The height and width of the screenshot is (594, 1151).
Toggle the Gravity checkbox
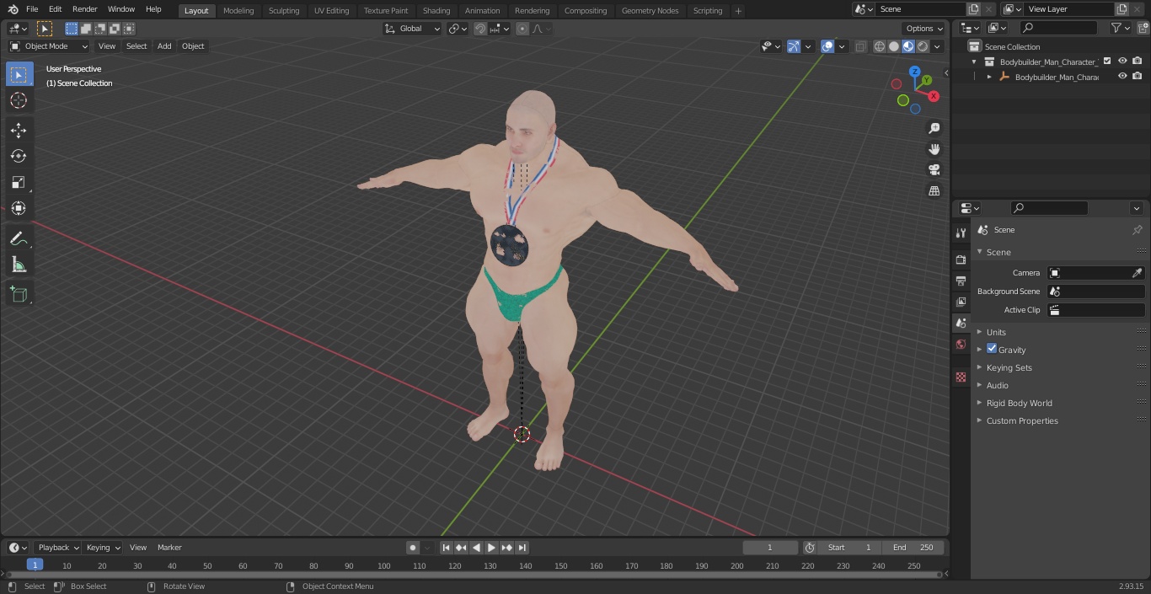tap(992, 349)
